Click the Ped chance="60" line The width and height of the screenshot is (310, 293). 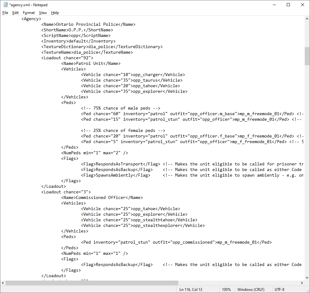[192, 114]
